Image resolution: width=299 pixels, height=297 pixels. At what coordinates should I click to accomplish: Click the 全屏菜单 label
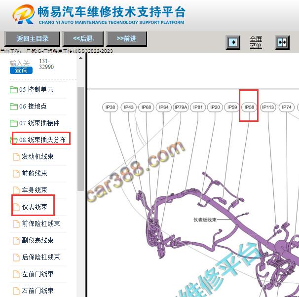tap(256, 42)
